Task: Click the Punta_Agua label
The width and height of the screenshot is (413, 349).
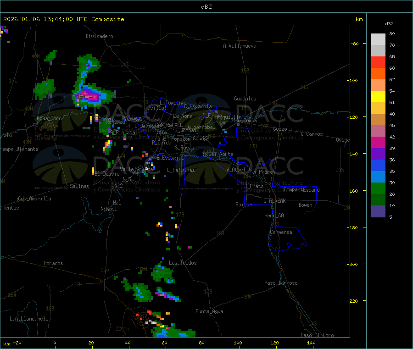Action: (209, 311)
